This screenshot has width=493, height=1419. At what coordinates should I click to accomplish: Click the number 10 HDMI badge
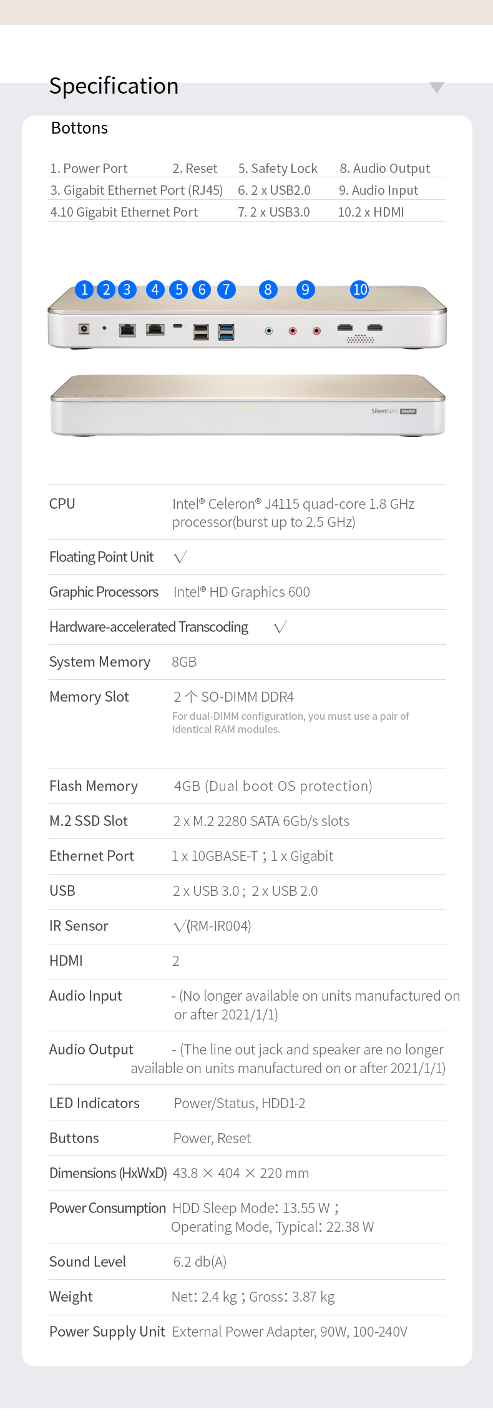(x=360, y=290)
